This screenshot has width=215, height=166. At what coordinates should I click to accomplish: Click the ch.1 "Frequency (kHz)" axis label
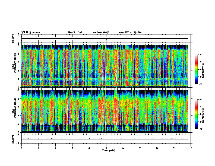[x=15, y=63]
